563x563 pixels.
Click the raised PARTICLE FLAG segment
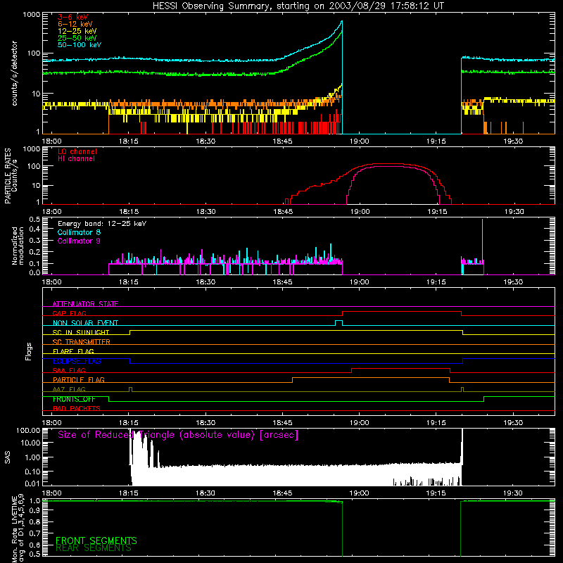point(371,378)
